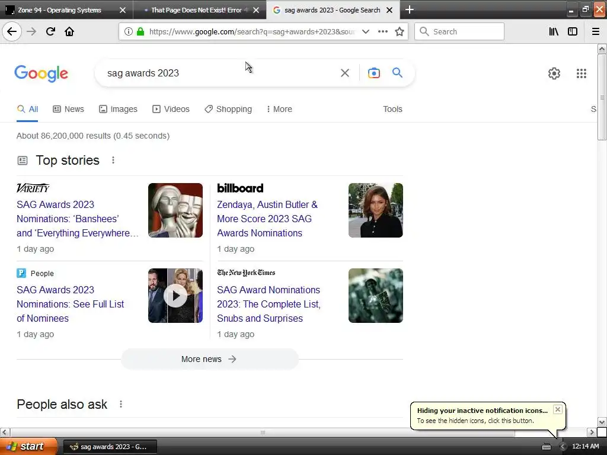Switch to That Page Does Not Exist tab

coord(196,10)
